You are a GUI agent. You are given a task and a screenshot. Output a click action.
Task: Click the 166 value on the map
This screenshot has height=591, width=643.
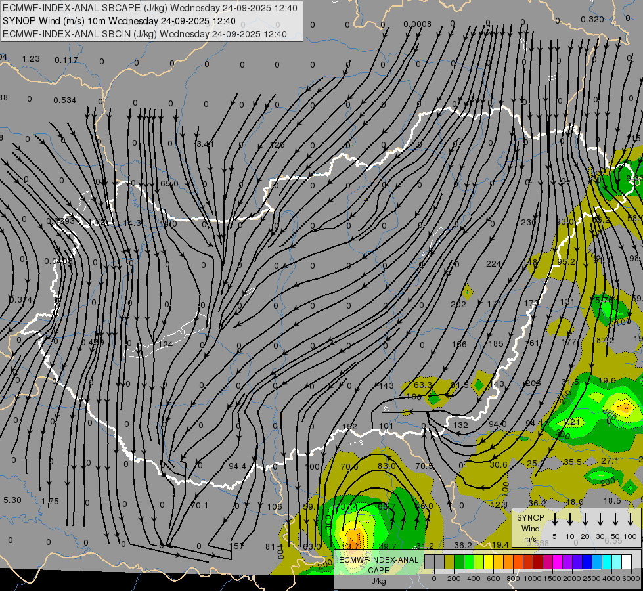(x=459, y=345)
